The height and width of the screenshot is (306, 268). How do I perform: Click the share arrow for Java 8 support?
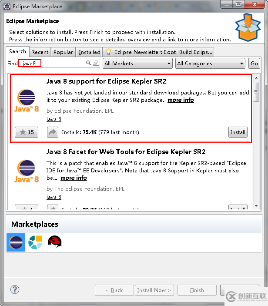pos(53,132)
